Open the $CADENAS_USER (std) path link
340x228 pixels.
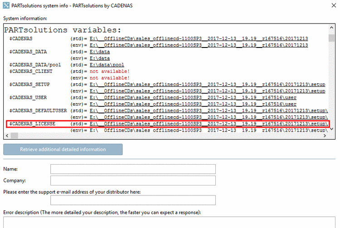(193, 98)
